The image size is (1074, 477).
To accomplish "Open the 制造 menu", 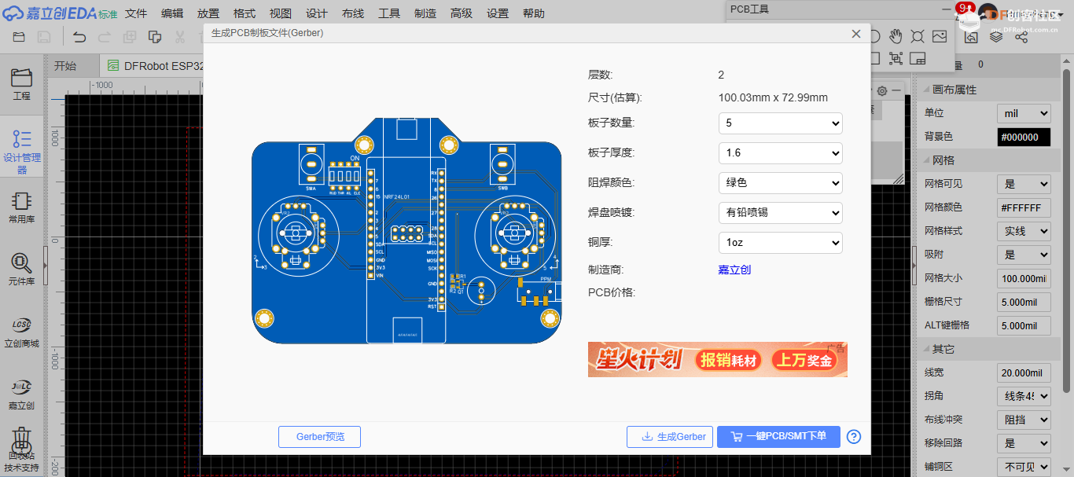I will pyautogui.click(x=425, y=13).
